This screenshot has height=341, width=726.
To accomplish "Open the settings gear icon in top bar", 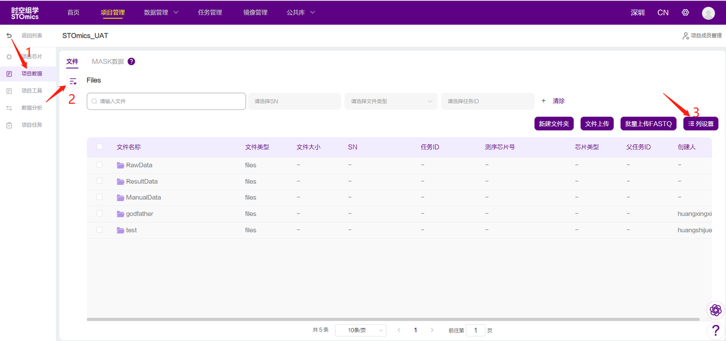I will (685, 12).
